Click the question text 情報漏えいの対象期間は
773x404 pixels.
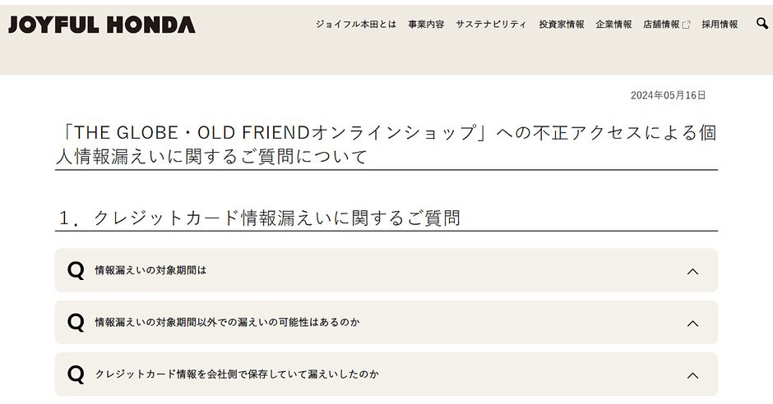[150, 270]
